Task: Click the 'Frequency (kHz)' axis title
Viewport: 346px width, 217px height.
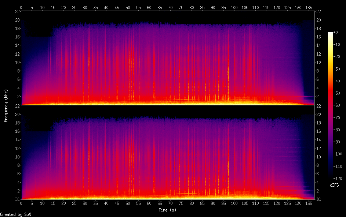Action: coord(6,106)
